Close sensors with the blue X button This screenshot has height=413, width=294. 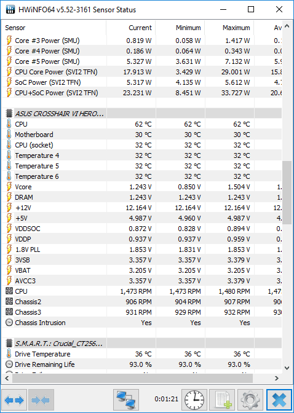click(x=279, y=400)
